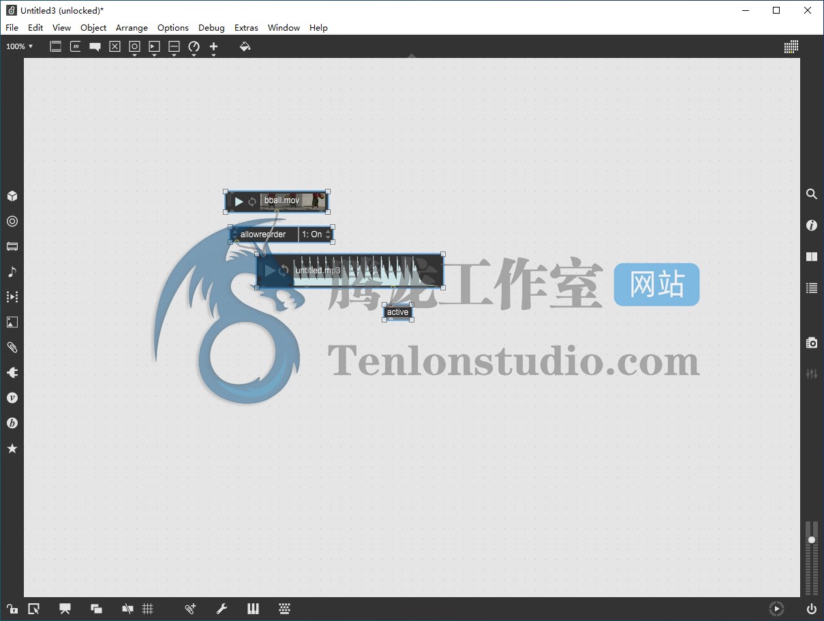Open the Object menu
The height and width of the screenshot is (621, 824).
(x=93, y=28)
